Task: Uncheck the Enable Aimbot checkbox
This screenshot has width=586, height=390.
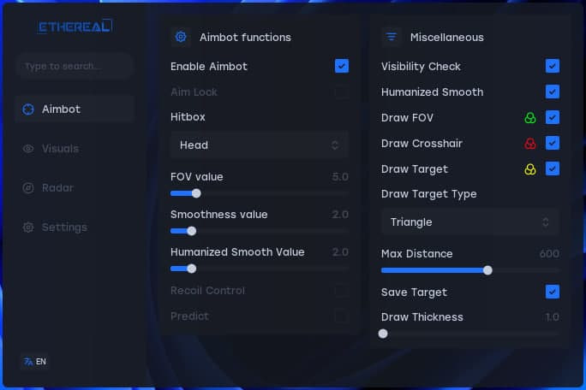Action: tap(342, 66)
